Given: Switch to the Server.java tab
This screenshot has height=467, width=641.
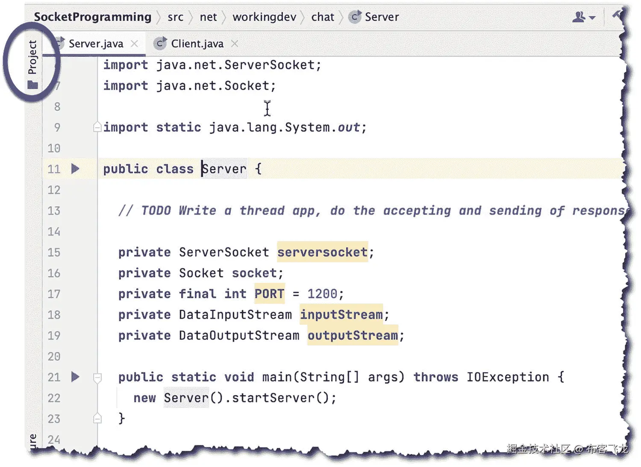Looking at the screenshot, I should click(96, 44).
